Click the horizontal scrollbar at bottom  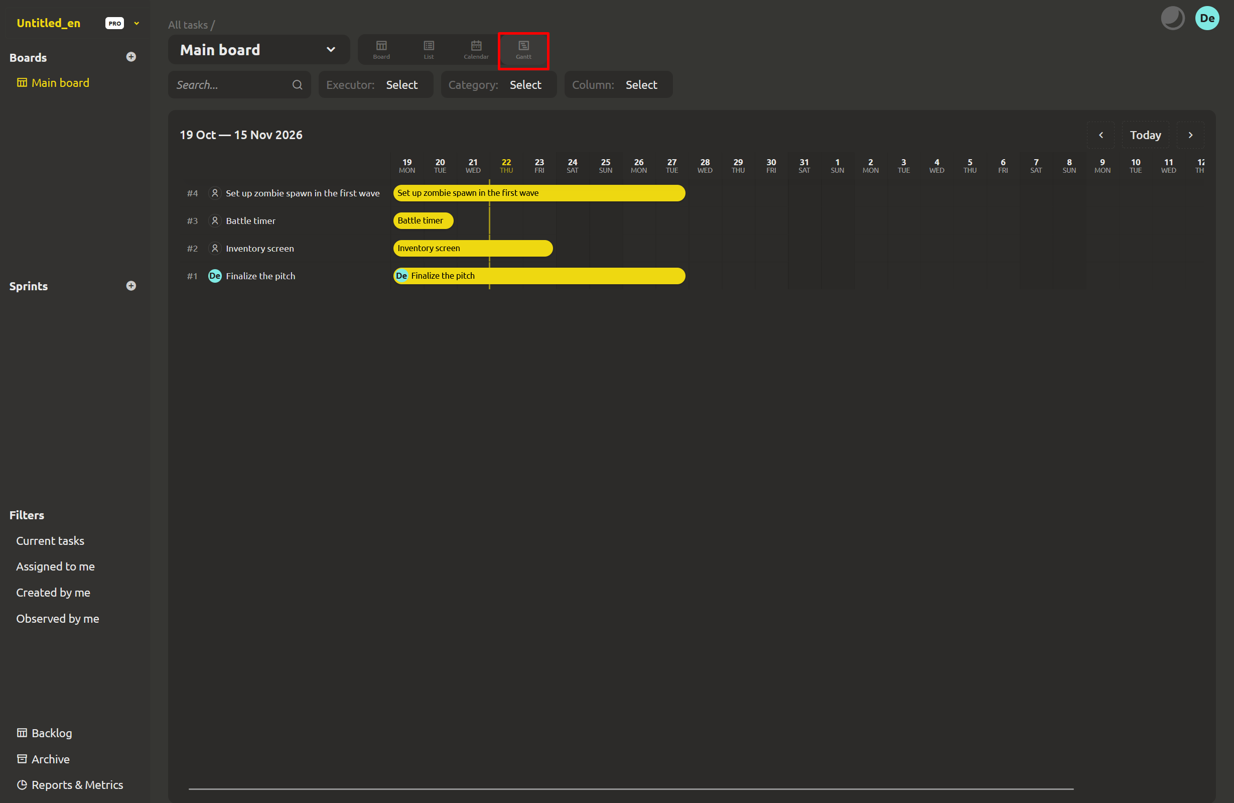tap(631, 789)
